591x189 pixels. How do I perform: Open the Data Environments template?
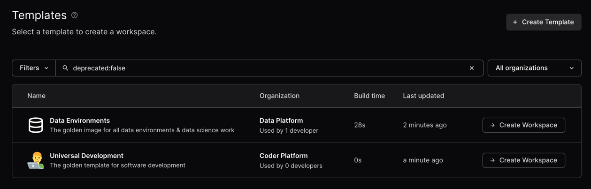[80, 121]
